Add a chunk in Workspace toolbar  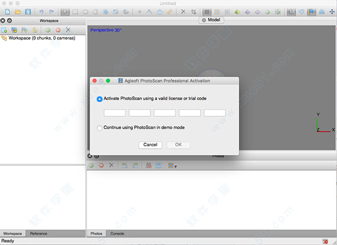click(4, 30)
